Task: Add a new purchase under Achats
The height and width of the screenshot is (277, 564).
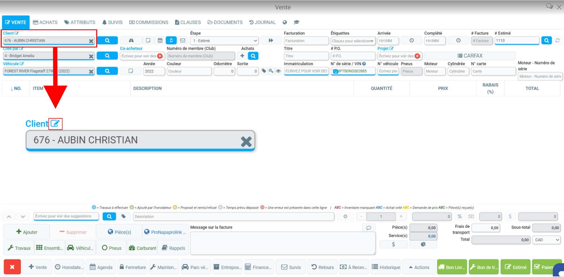Action: 242,56
